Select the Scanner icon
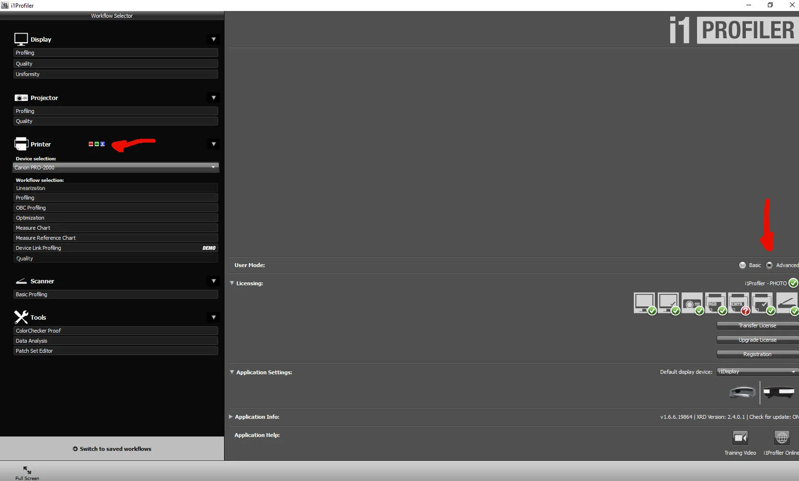Image resolution: width=799 pixels, height=481 pixels. (21, 281)
